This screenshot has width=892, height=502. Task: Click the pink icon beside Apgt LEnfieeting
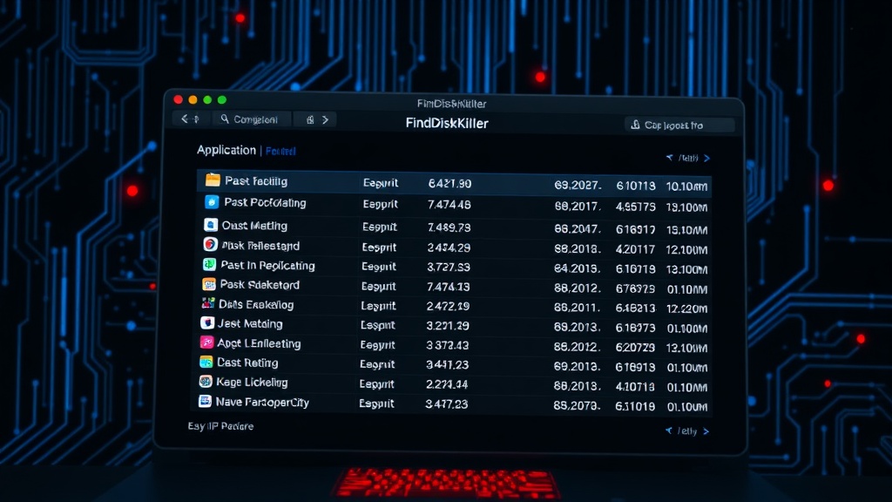click(207, 343)
